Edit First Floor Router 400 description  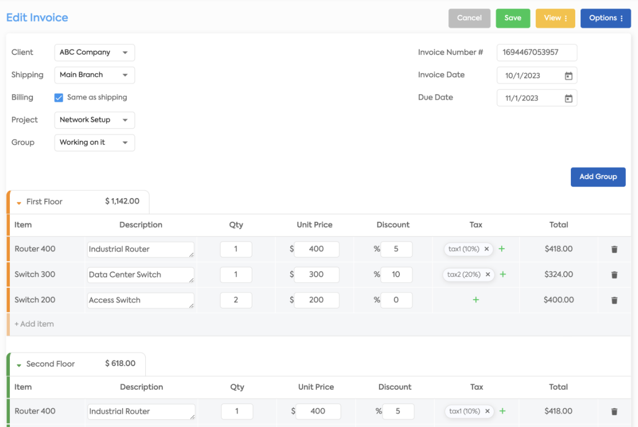[140, 249]
